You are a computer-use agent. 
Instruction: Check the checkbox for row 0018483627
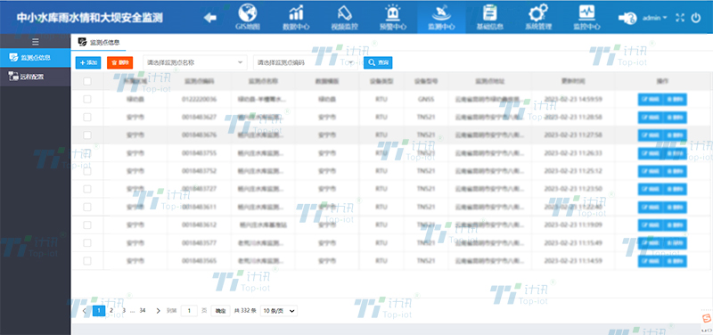pos(87,118)
